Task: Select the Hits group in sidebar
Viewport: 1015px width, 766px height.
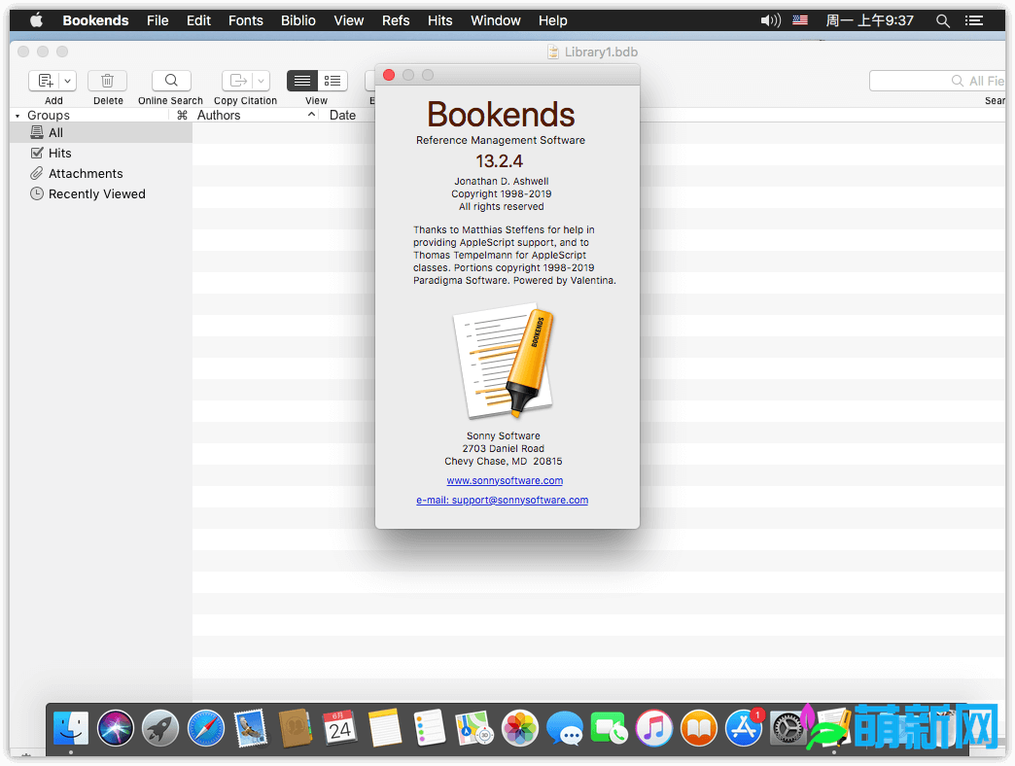Action: coord(101,154)
